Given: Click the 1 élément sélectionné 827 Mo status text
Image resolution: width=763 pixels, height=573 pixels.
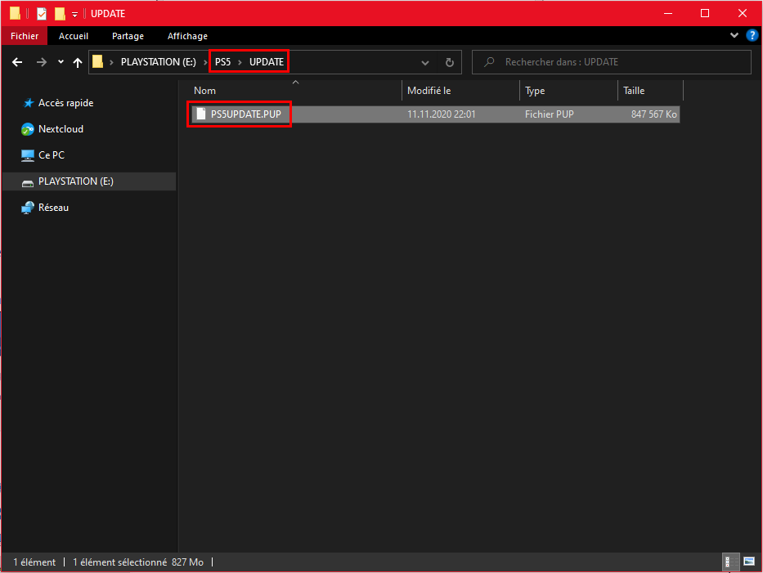Looking at the screenshot, I should point(138,562).
